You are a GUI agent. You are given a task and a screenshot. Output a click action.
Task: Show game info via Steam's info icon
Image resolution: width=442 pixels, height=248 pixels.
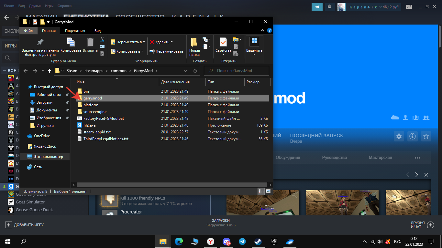(413, 136)
